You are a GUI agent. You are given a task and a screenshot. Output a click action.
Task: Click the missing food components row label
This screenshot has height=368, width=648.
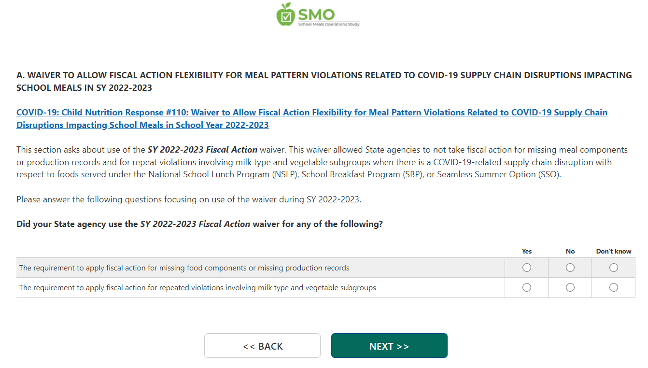184,268
